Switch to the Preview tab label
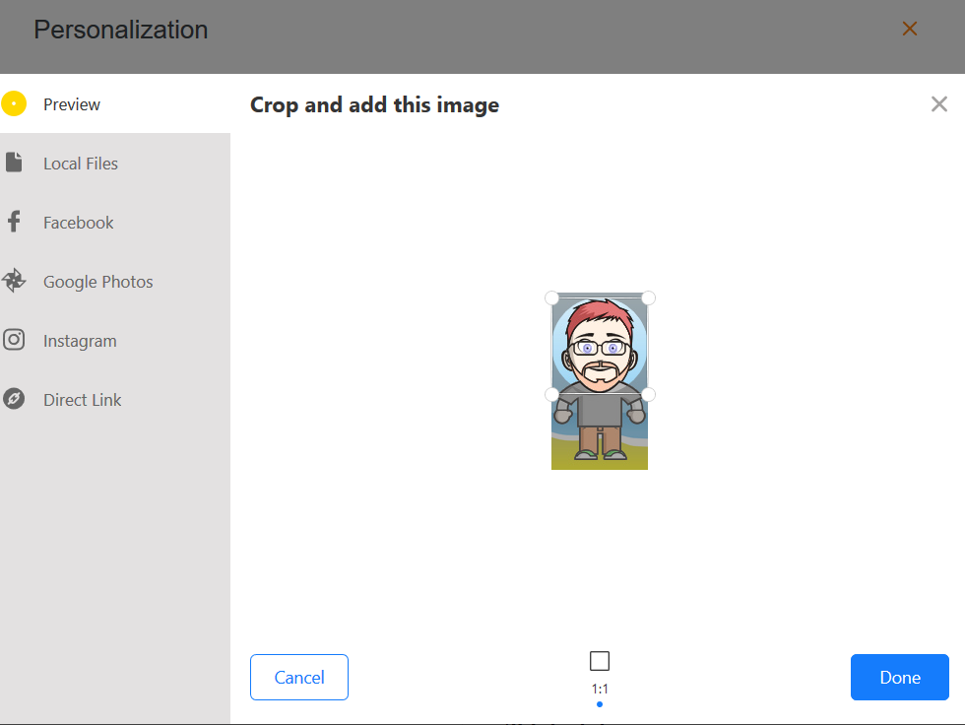The image size is (965, 725). pyautogui.click(x=72, y=104)
